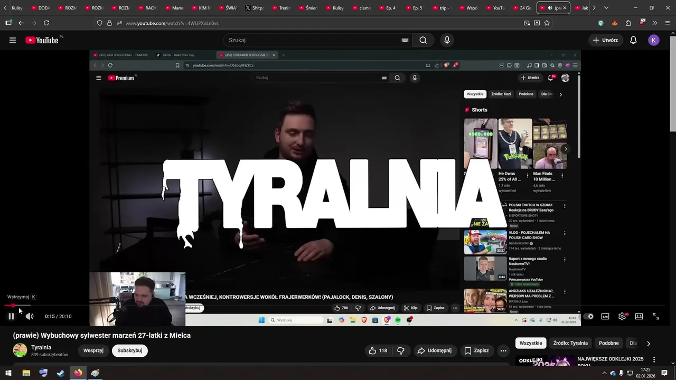This screenshot has height=380, width=676.
Task: Switch to the Shitpc X browser tab
Action: point(255,8)
